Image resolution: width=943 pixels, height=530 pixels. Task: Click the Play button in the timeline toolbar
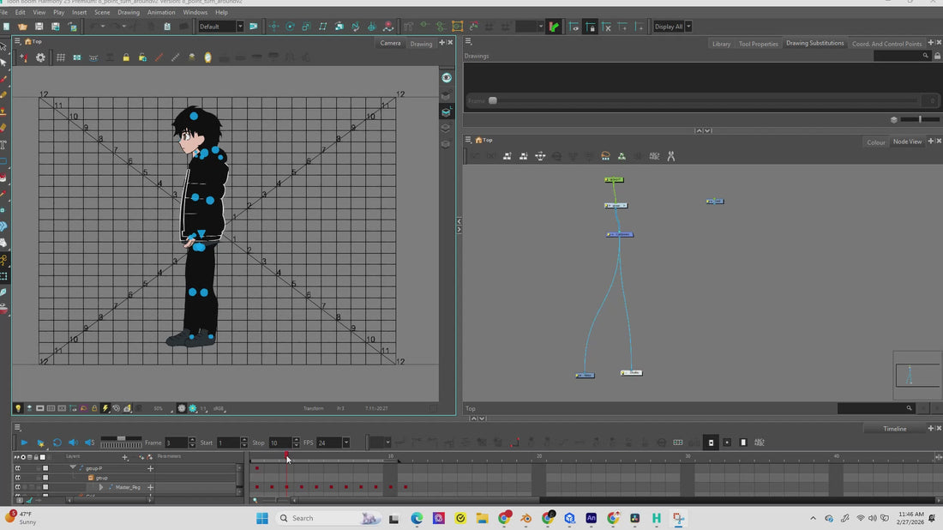tap(24, 443)
